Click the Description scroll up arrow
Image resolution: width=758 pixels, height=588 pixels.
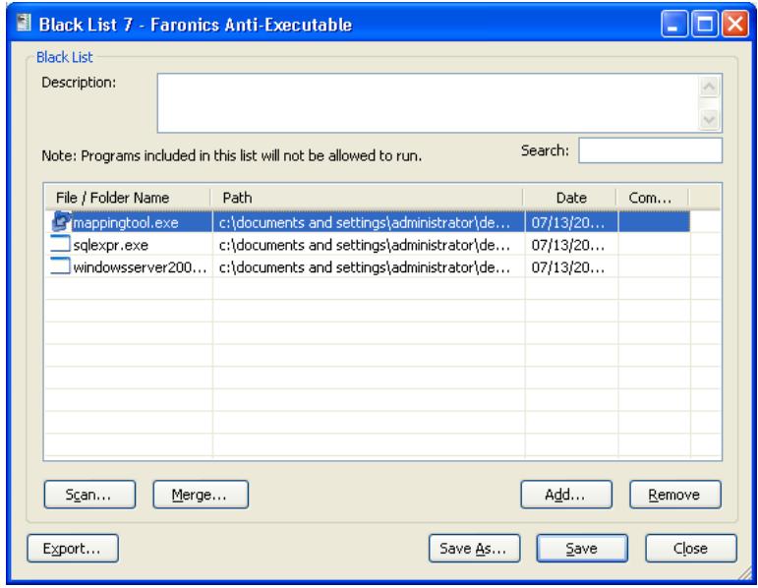click(x=709, y=88)
